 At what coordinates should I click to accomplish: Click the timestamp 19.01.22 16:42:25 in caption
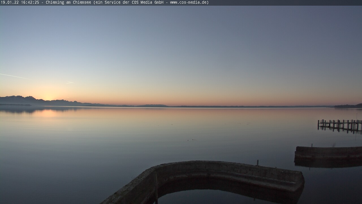pos(20,3)
